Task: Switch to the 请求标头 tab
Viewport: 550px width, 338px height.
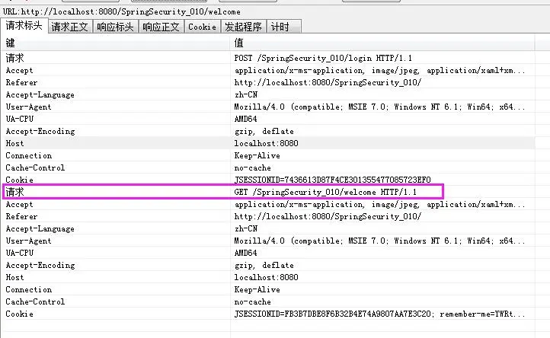Action: (x=24, y=26)
